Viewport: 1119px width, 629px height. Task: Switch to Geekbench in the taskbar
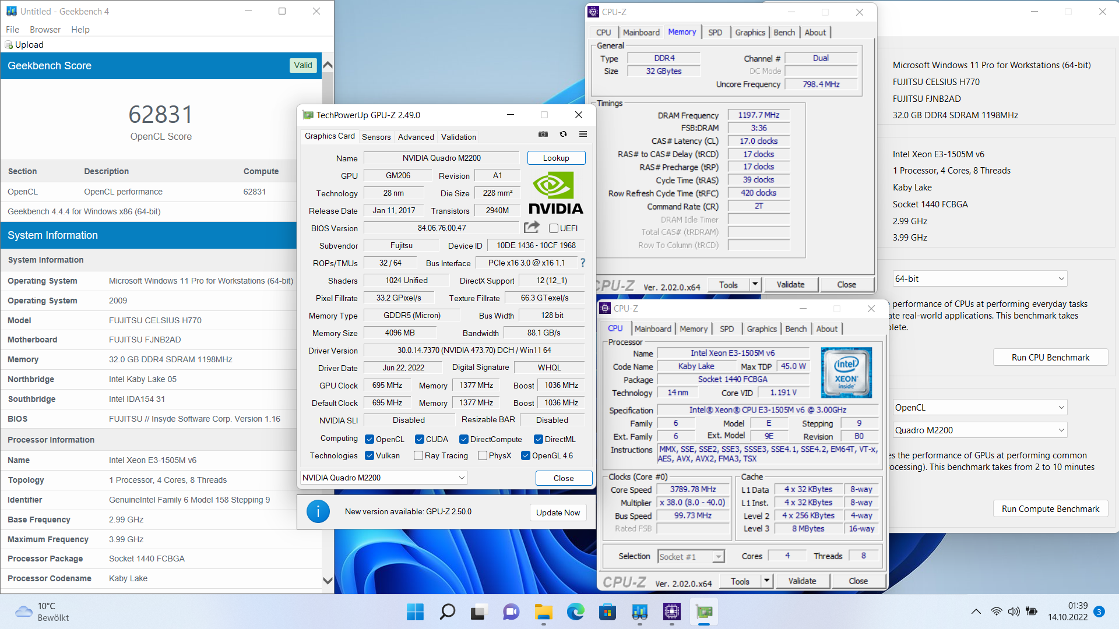coord(639,612)
